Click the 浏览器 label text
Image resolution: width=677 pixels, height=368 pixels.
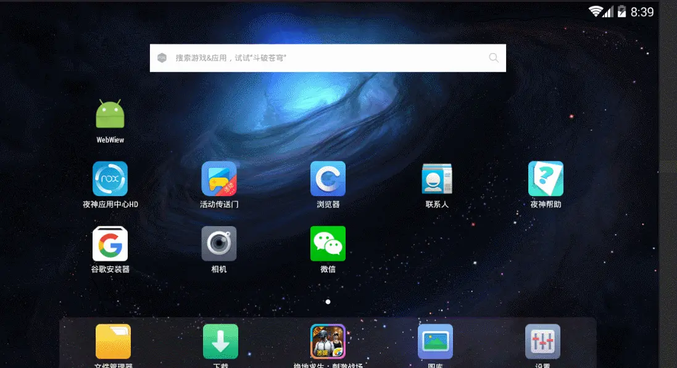tap(328, 205)
